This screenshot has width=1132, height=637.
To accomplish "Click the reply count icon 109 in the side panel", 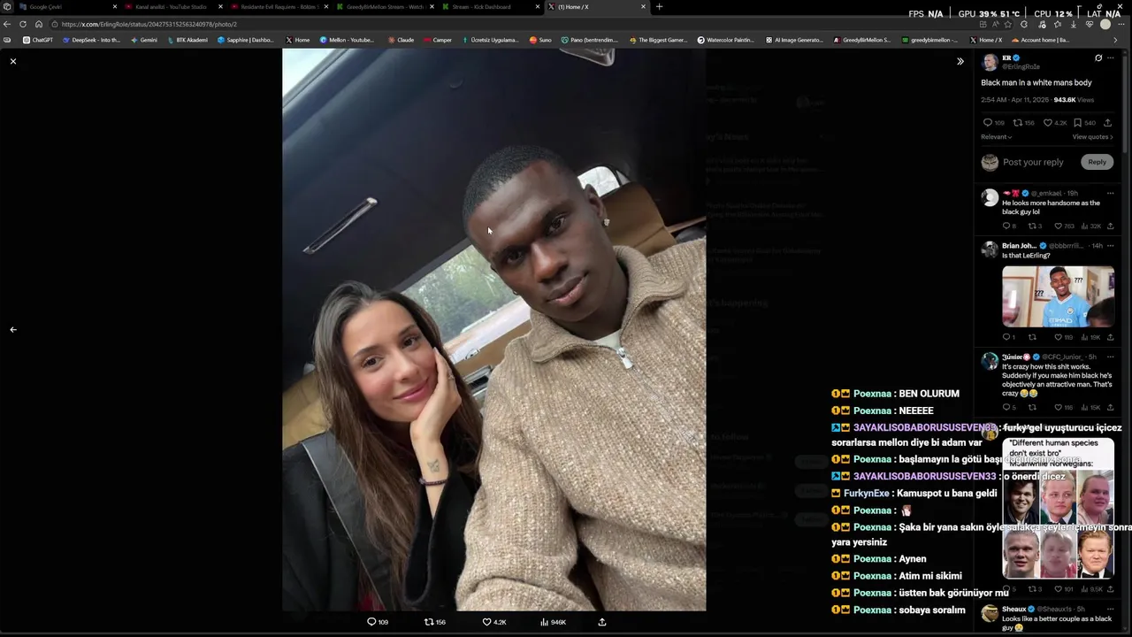I will coord(994,123).
